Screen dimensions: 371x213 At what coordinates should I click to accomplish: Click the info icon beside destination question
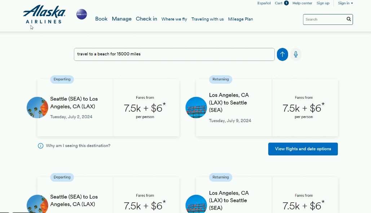[x=40, y=146]
